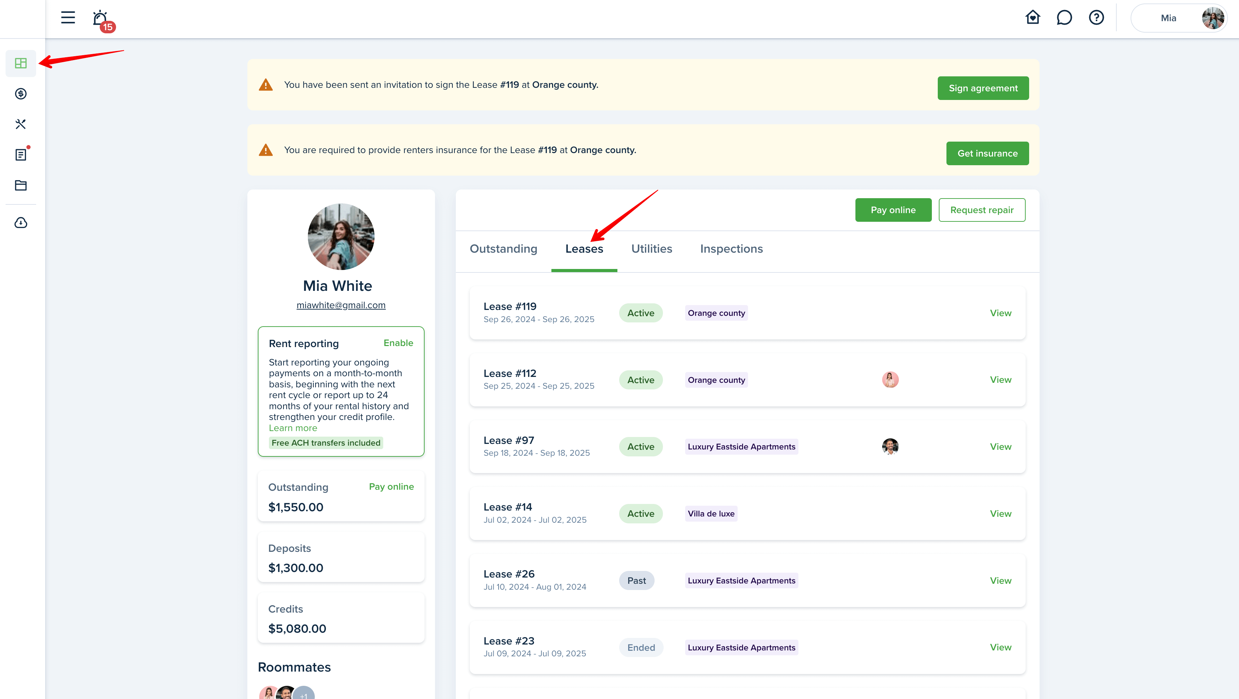Click the Lease #119 title text

pos(509,306)
